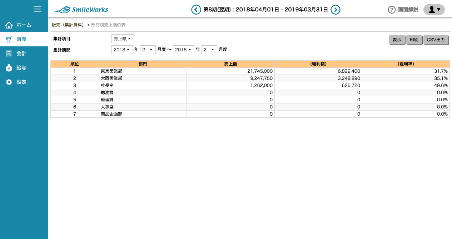This screenshot has height=239, width=452.
Task: Click the 21,745,000 sales value
Action: (x=260, y=71)
